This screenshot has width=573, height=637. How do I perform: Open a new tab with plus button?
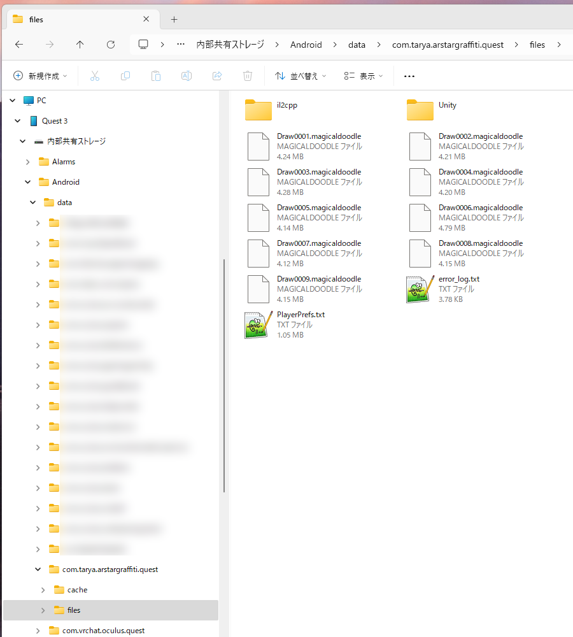[x=174, y=19]
